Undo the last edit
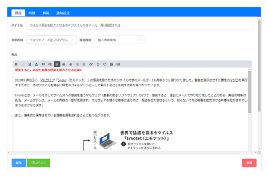 coord(98,64)
